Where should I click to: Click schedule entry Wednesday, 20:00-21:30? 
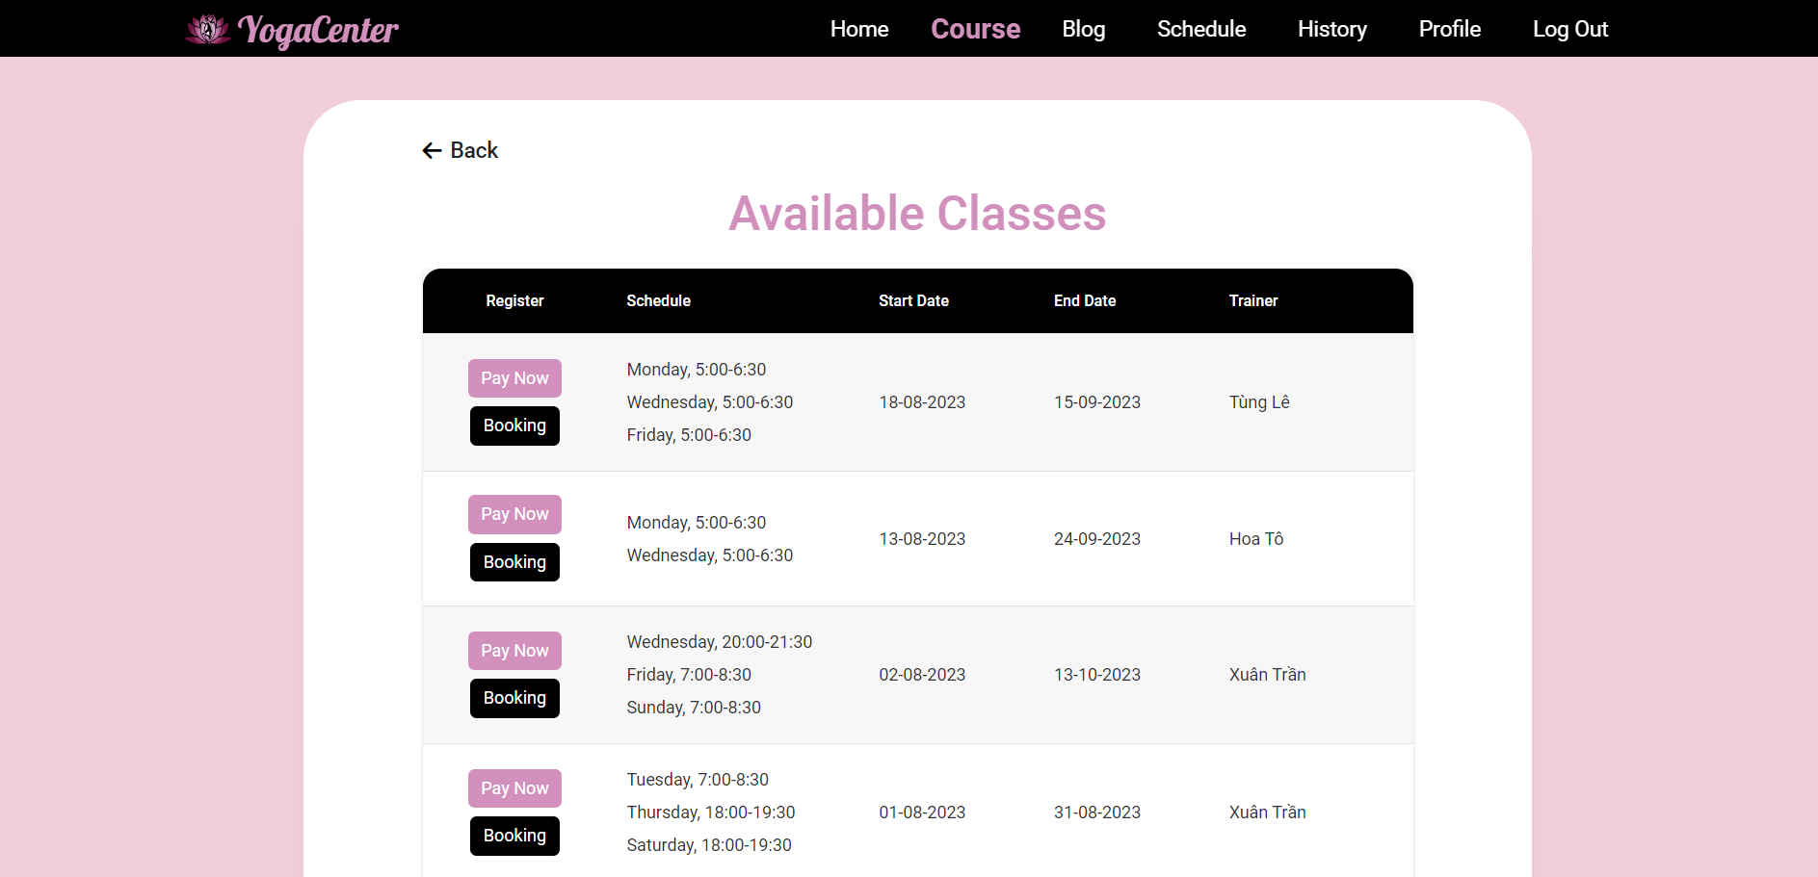click(x=720, y=642)
